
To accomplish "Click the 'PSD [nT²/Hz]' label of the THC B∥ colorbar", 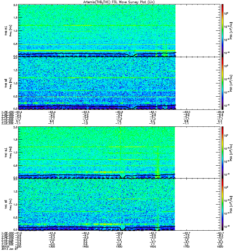I will (x=231, y=205).
